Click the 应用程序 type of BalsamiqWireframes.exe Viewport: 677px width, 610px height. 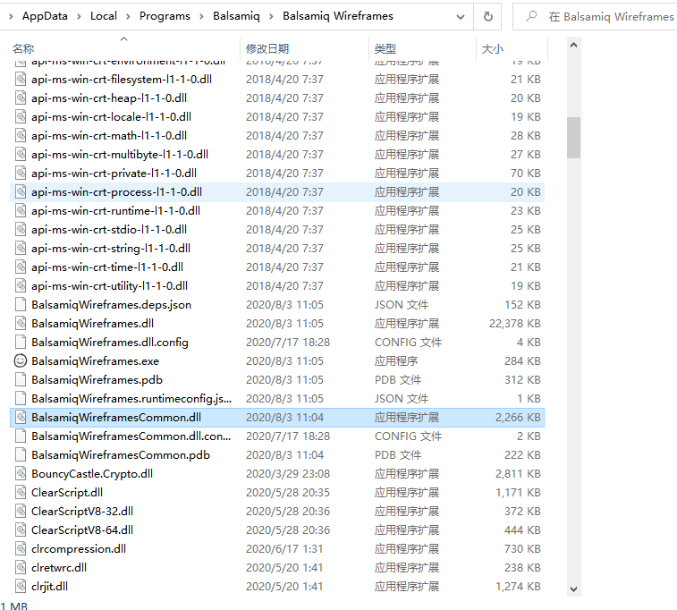click(396, 361)
